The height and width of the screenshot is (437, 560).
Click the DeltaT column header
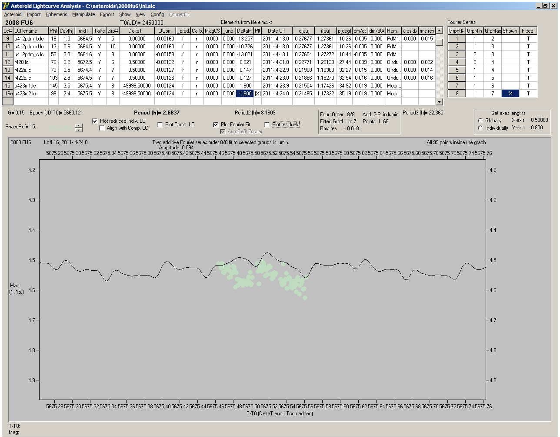click(135, 31)
